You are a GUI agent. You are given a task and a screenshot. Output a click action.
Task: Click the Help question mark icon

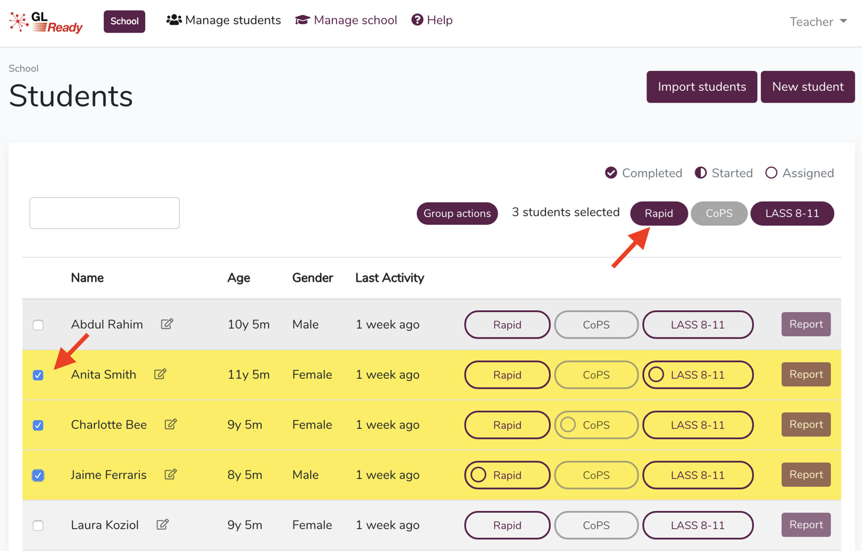[x=417, y=19]
